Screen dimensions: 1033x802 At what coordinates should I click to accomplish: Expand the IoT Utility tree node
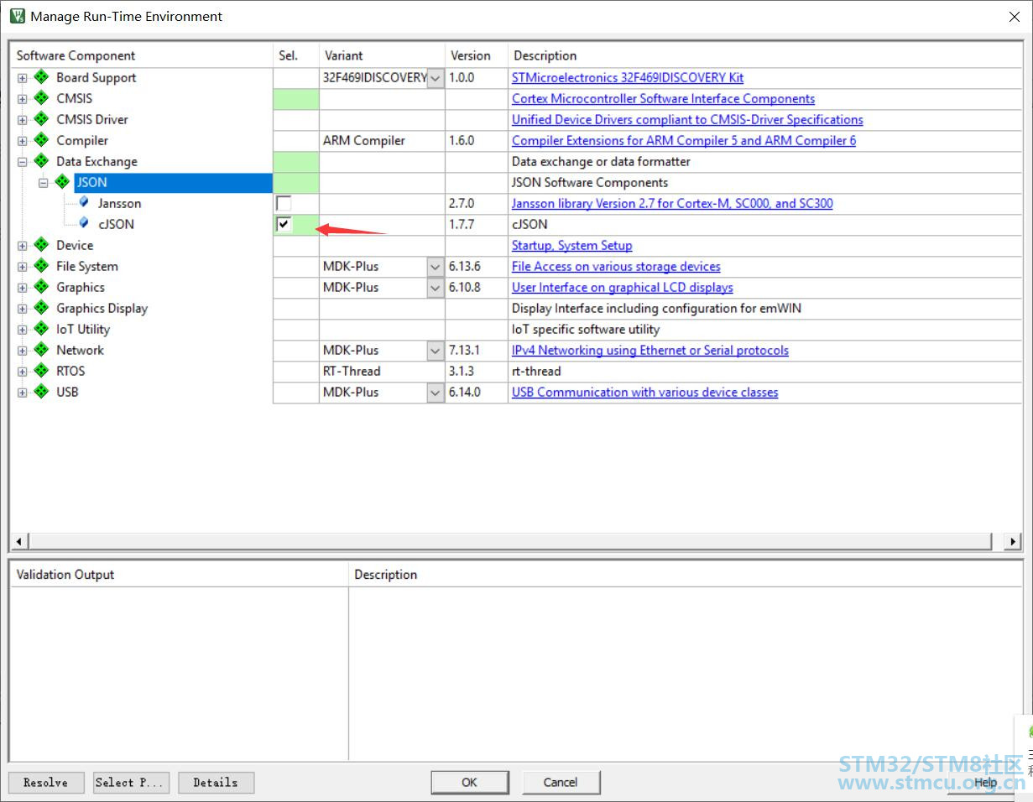click(x=22, y=330)
